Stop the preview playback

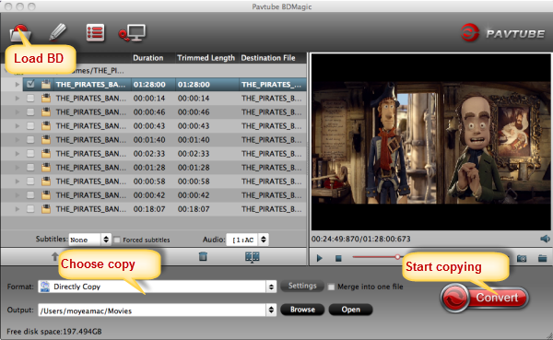point(338,259)
